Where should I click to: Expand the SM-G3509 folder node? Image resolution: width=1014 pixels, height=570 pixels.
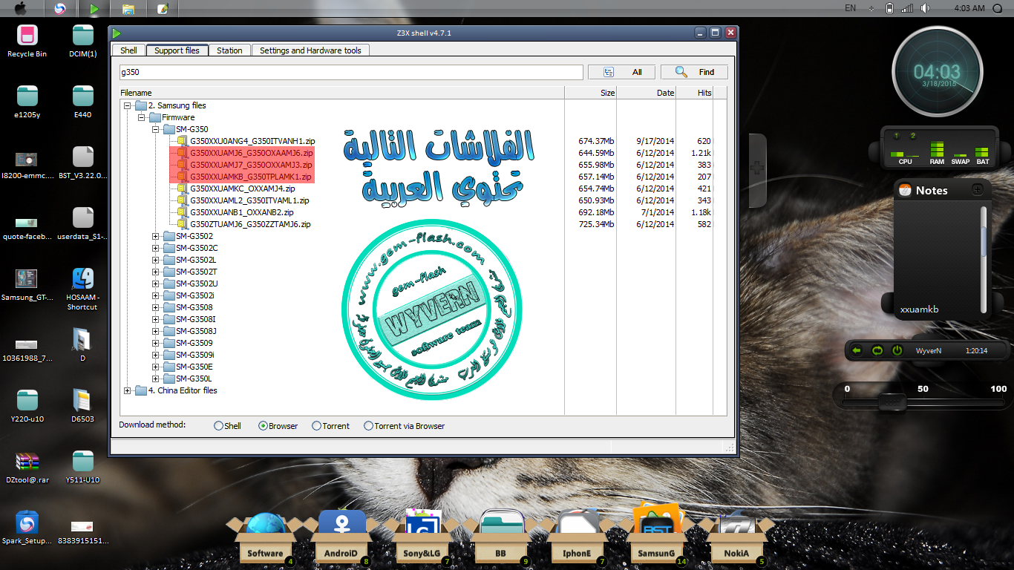[x=155, y=343]
